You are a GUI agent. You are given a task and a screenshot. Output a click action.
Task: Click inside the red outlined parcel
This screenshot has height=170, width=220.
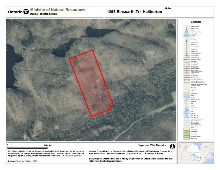pyautogui.click(x=91, y=83)
